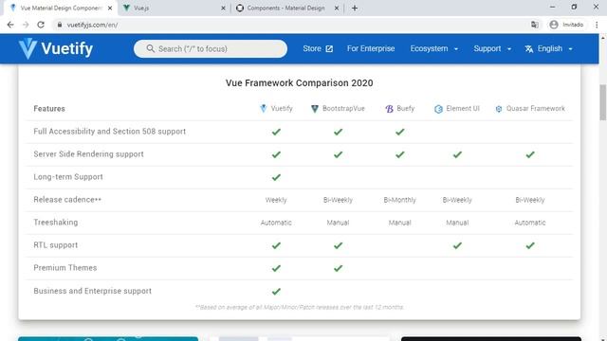Click the Buefy column logo icon

389,109
